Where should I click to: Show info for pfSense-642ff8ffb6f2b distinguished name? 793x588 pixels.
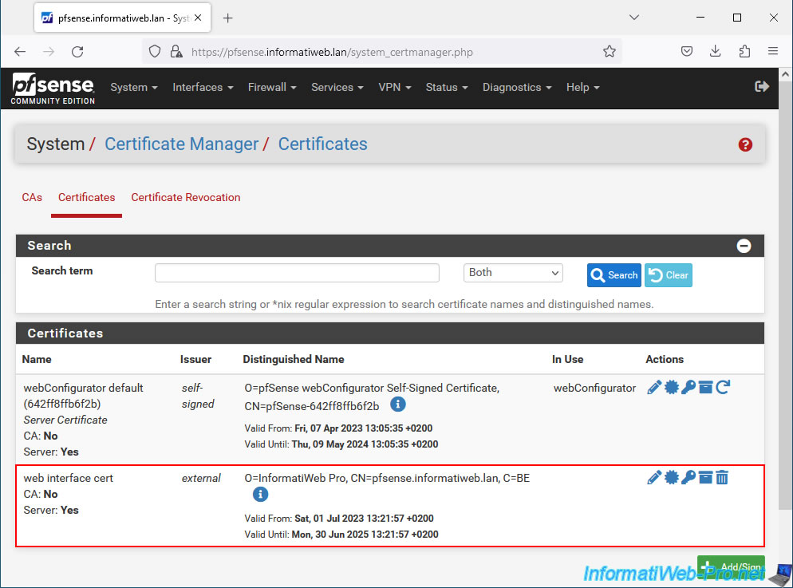398,404
